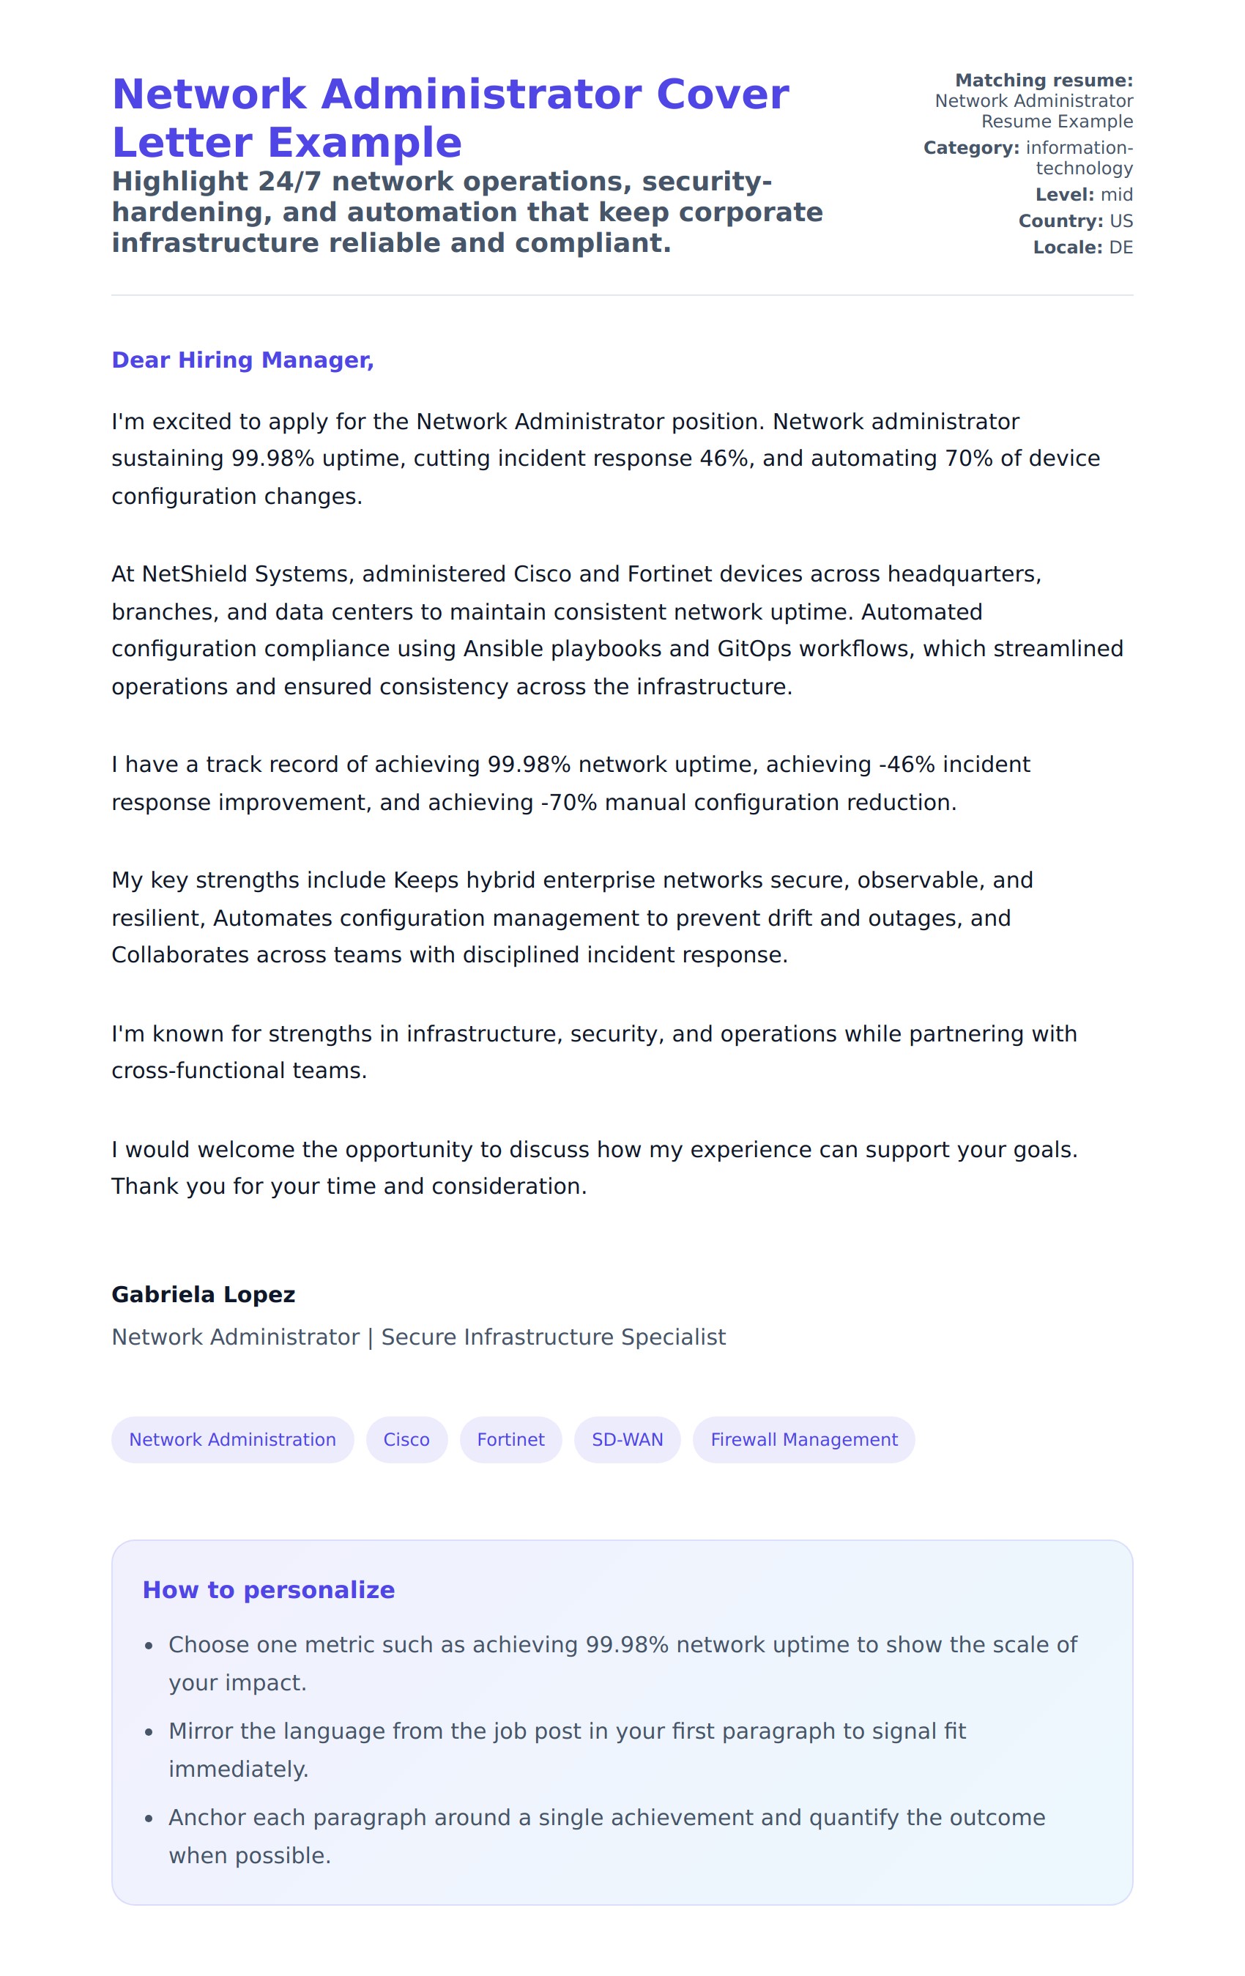
Task: Click the Firewall Management skill tag
Action: (x=803, y=1439)
